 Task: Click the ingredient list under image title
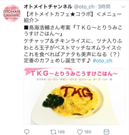pyautogui.click(x=74, y=80)
